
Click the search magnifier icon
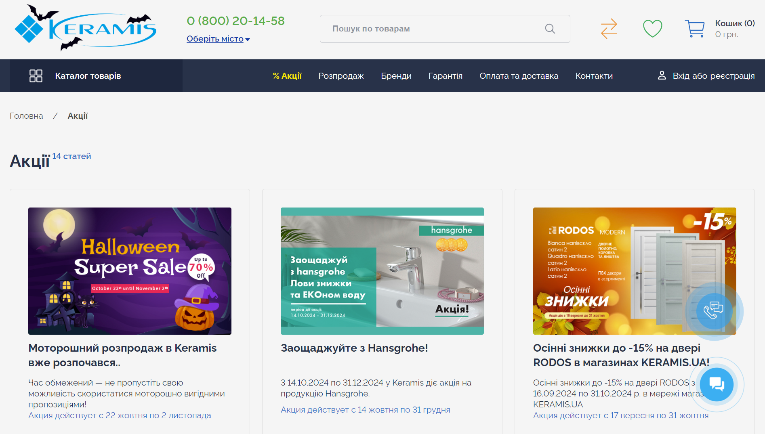point(550,29)
